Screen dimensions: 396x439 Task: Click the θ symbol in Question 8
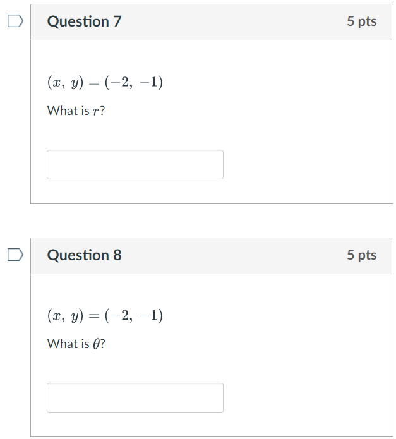point(96,344)
